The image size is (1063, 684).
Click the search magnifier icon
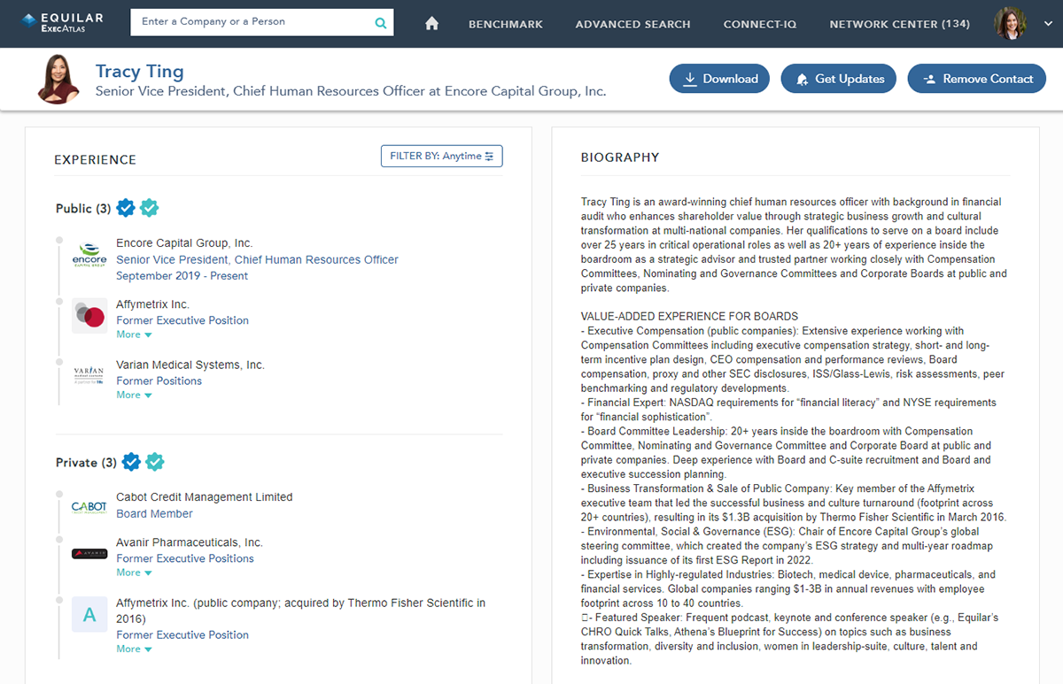pyautogui.click(x=380, y=23)
